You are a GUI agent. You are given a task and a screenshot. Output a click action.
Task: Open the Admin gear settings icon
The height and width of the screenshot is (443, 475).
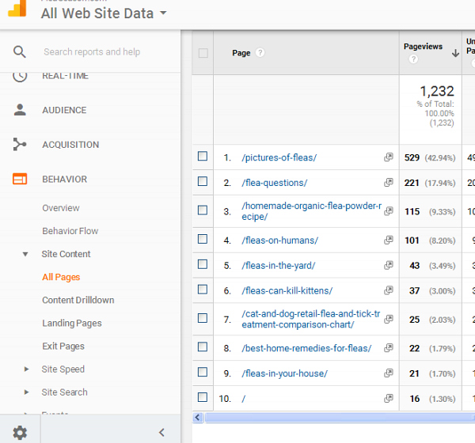coord(20,432)
